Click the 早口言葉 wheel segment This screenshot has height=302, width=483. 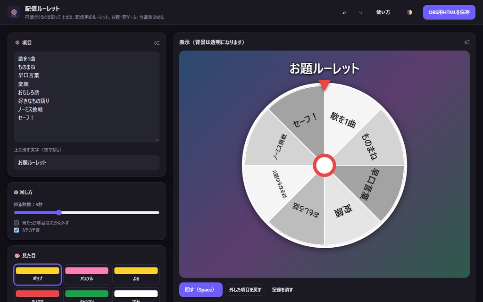coord(370,185)
